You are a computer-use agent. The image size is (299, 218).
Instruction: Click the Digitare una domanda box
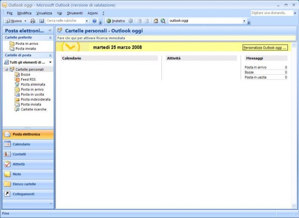271,13
